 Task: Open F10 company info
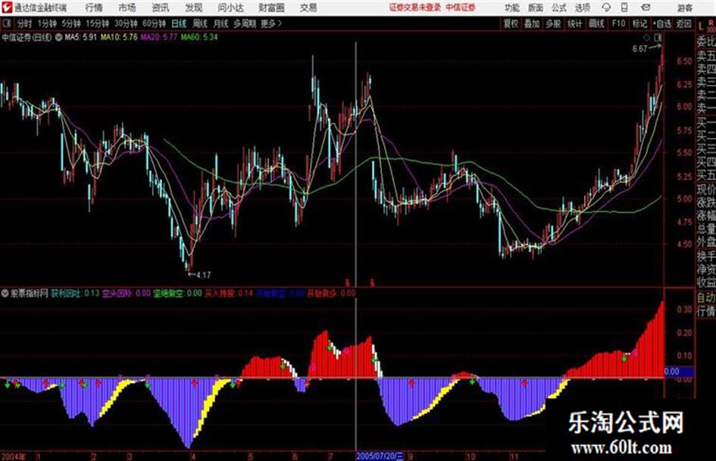618,23
